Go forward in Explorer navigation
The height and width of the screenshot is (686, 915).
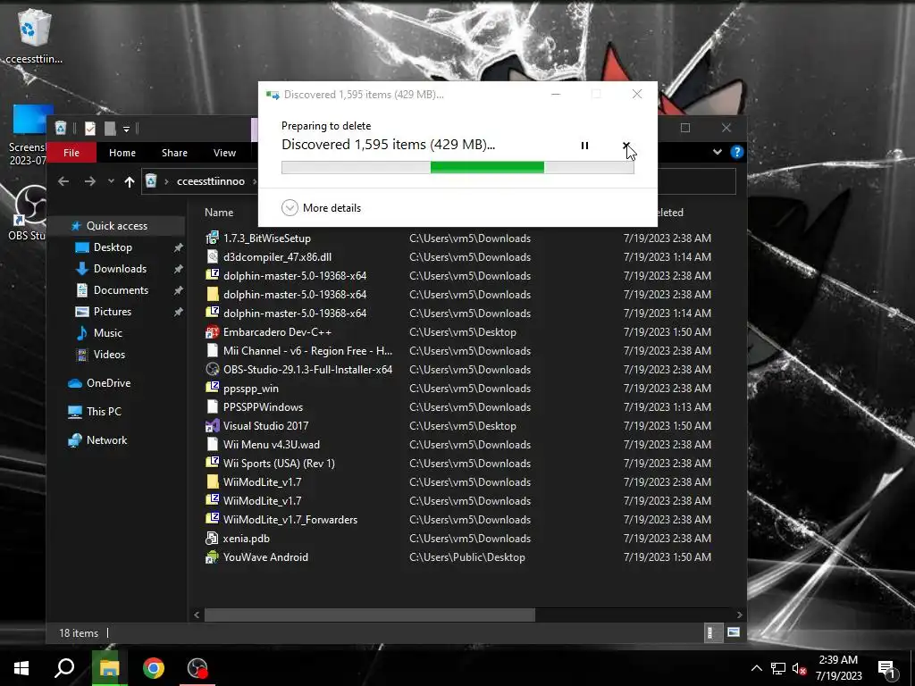pos(90,181)
